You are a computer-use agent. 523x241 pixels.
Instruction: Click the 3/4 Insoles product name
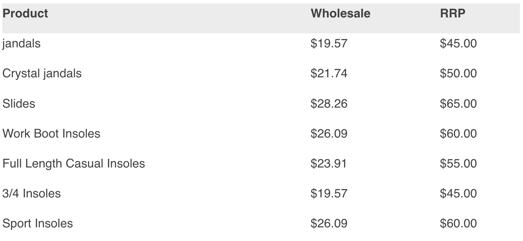click(31, 193)
